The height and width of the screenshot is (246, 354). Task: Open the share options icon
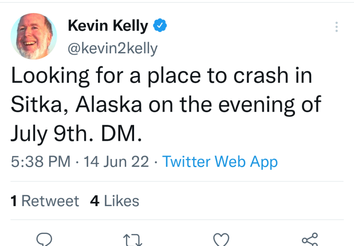pos(310,240)
